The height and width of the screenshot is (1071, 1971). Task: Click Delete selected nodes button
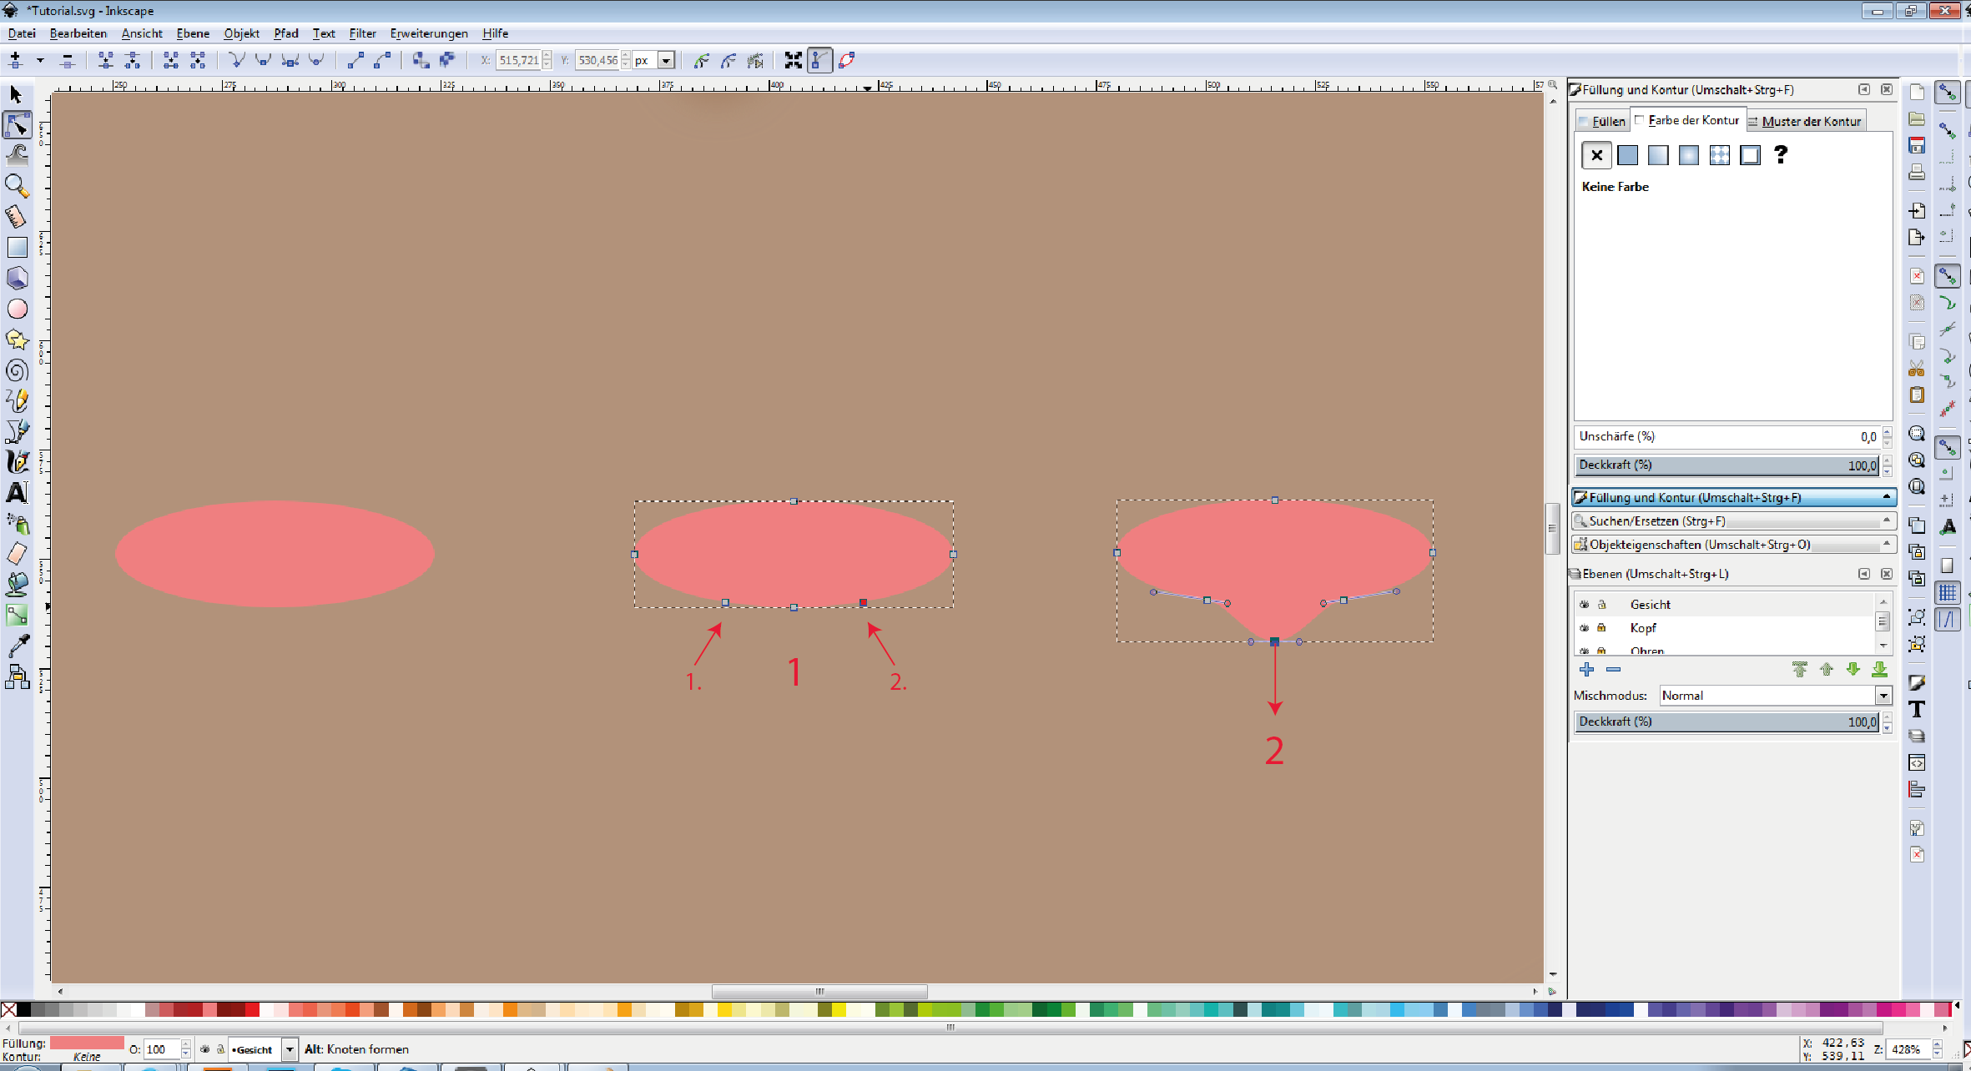(x=68, y=60)
